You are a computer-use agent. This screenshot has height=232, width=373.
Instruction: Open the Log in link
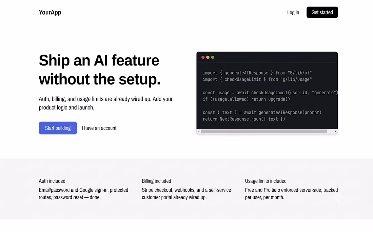pos(293,12)
